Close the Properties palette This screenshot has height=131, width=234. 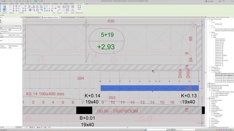21,17
